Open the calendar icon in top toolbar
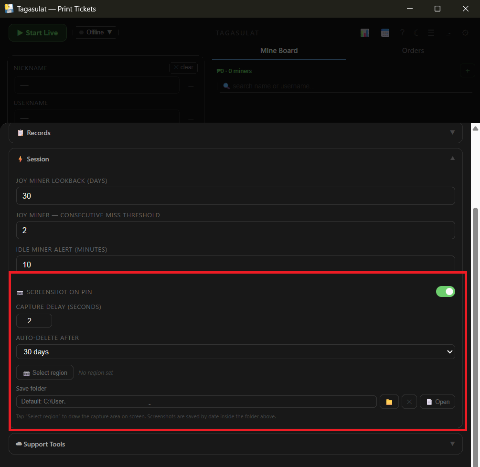The image size is (480, 467). coord(385,33)
